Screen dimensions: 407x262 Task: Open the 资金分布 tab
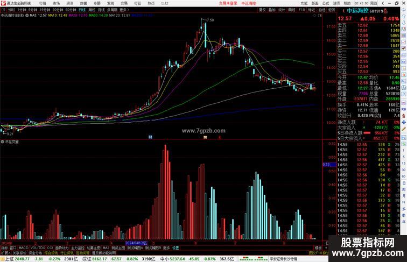point(36,253)
